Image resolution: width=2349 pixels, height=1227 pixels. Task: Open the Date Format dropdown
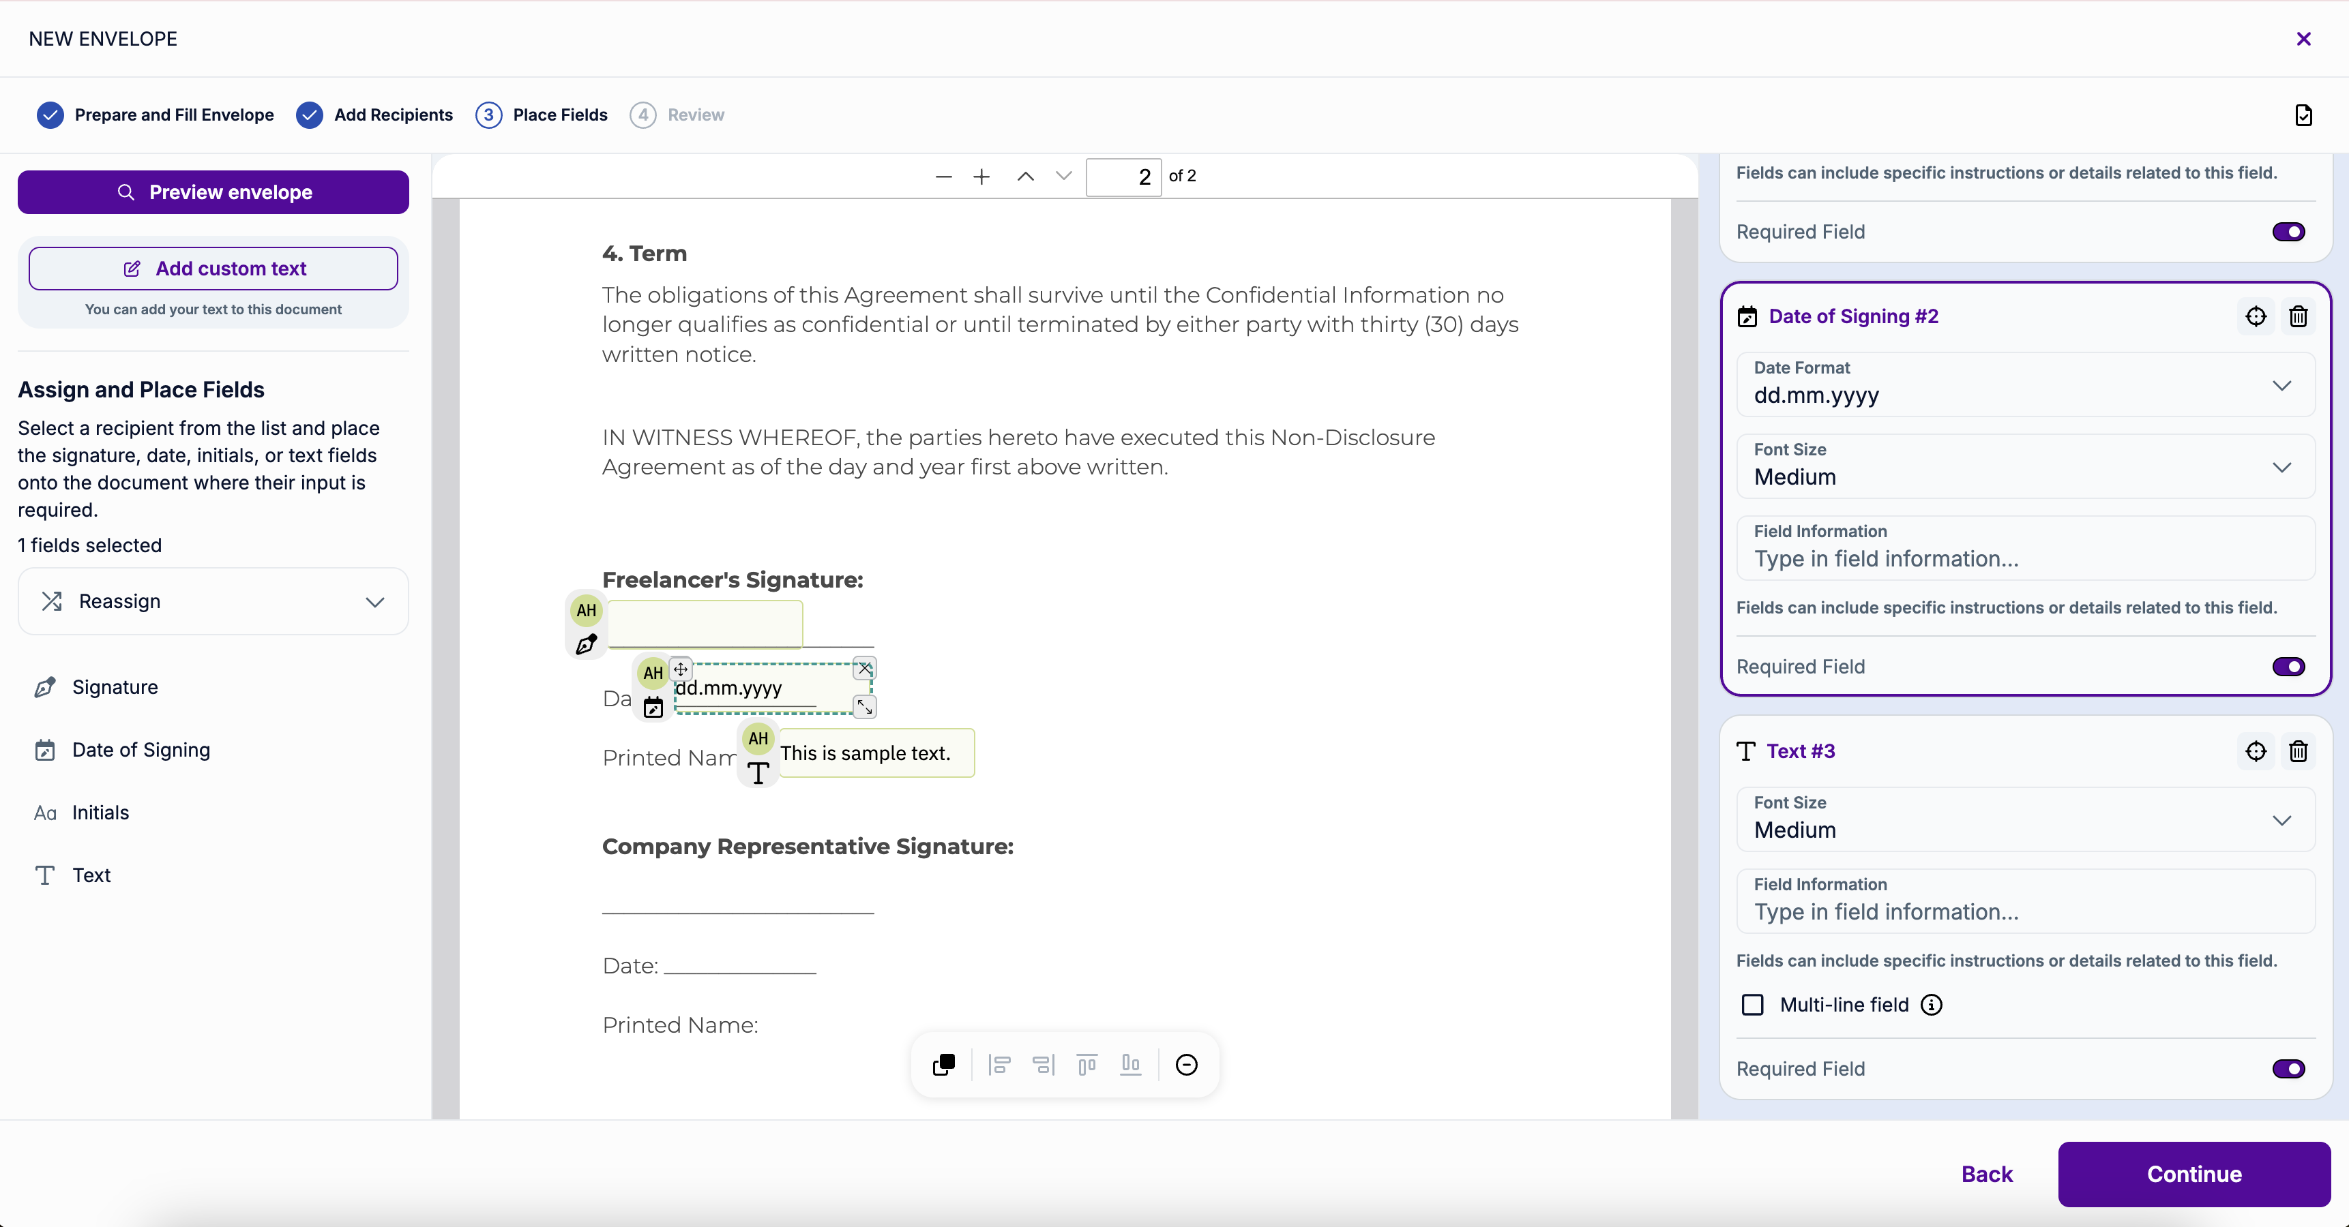[2024, 384]
